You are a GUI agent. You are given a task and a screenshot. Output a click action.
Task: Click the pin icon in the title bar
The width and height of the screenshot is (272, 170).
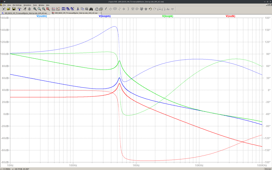point(5,2)
